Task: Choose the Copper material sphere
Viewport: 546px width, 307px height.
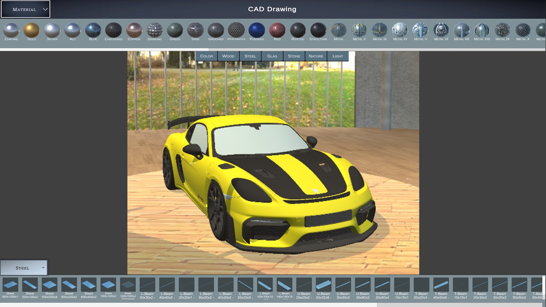Action: (134, 30)
